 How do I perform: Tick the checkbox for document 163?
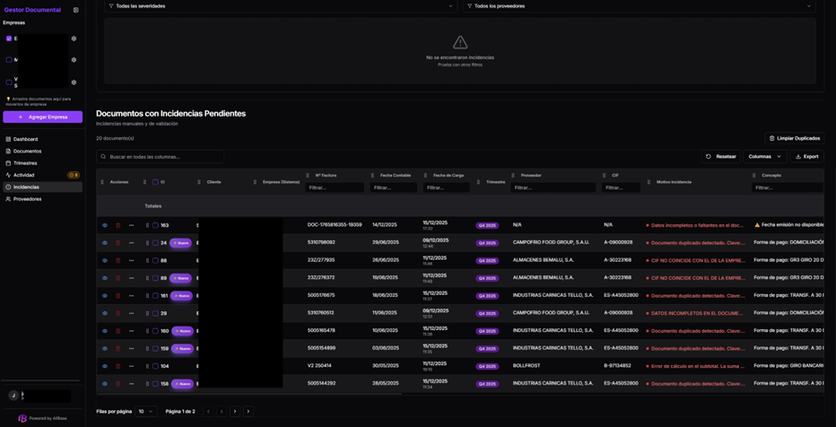point(155,225)
